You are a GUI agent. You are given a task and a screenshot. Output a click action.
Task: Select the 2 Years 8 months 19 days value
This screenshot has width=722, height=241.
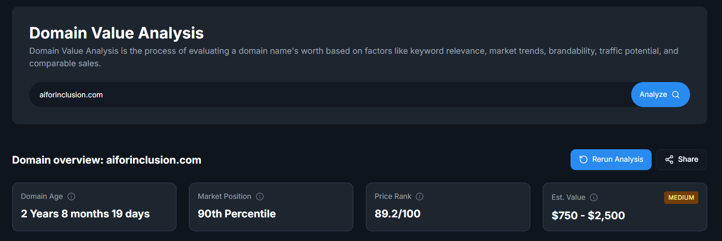85,214
